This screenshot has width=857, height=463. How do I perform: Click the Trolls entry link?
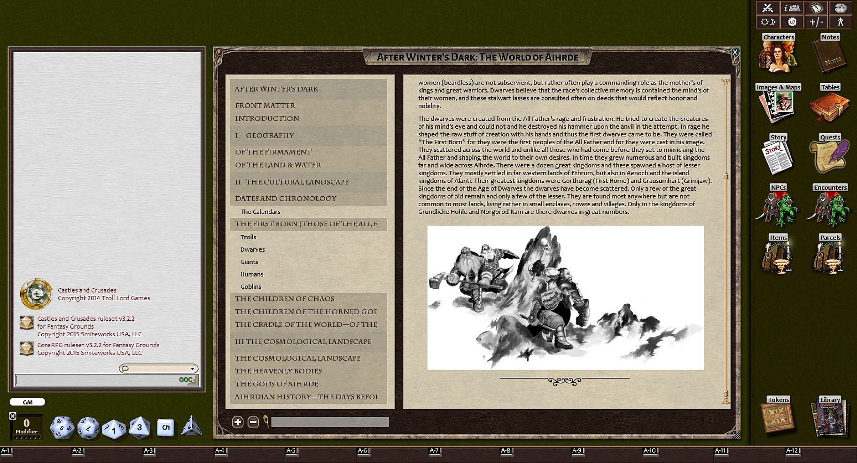248,237
